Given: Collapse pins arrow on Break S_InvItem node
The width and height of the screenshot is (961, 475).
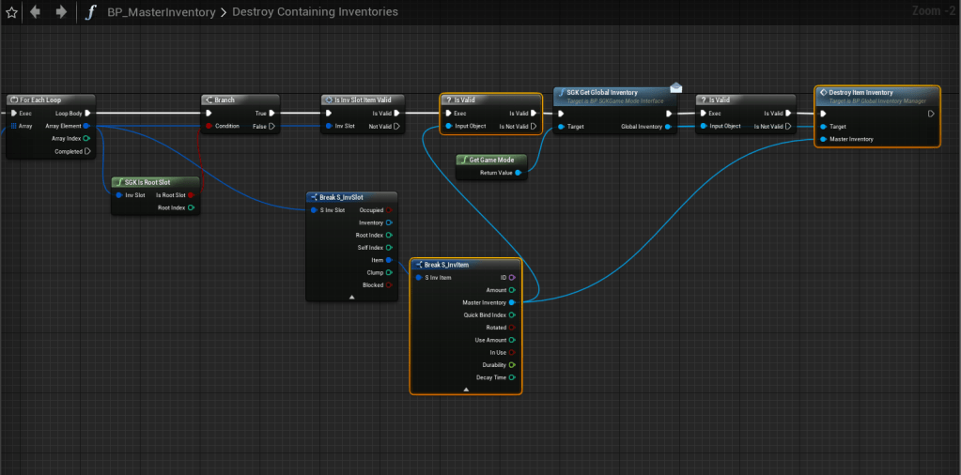Looking at the screenshot, I should pyautogui.click(x=466, y=389).
